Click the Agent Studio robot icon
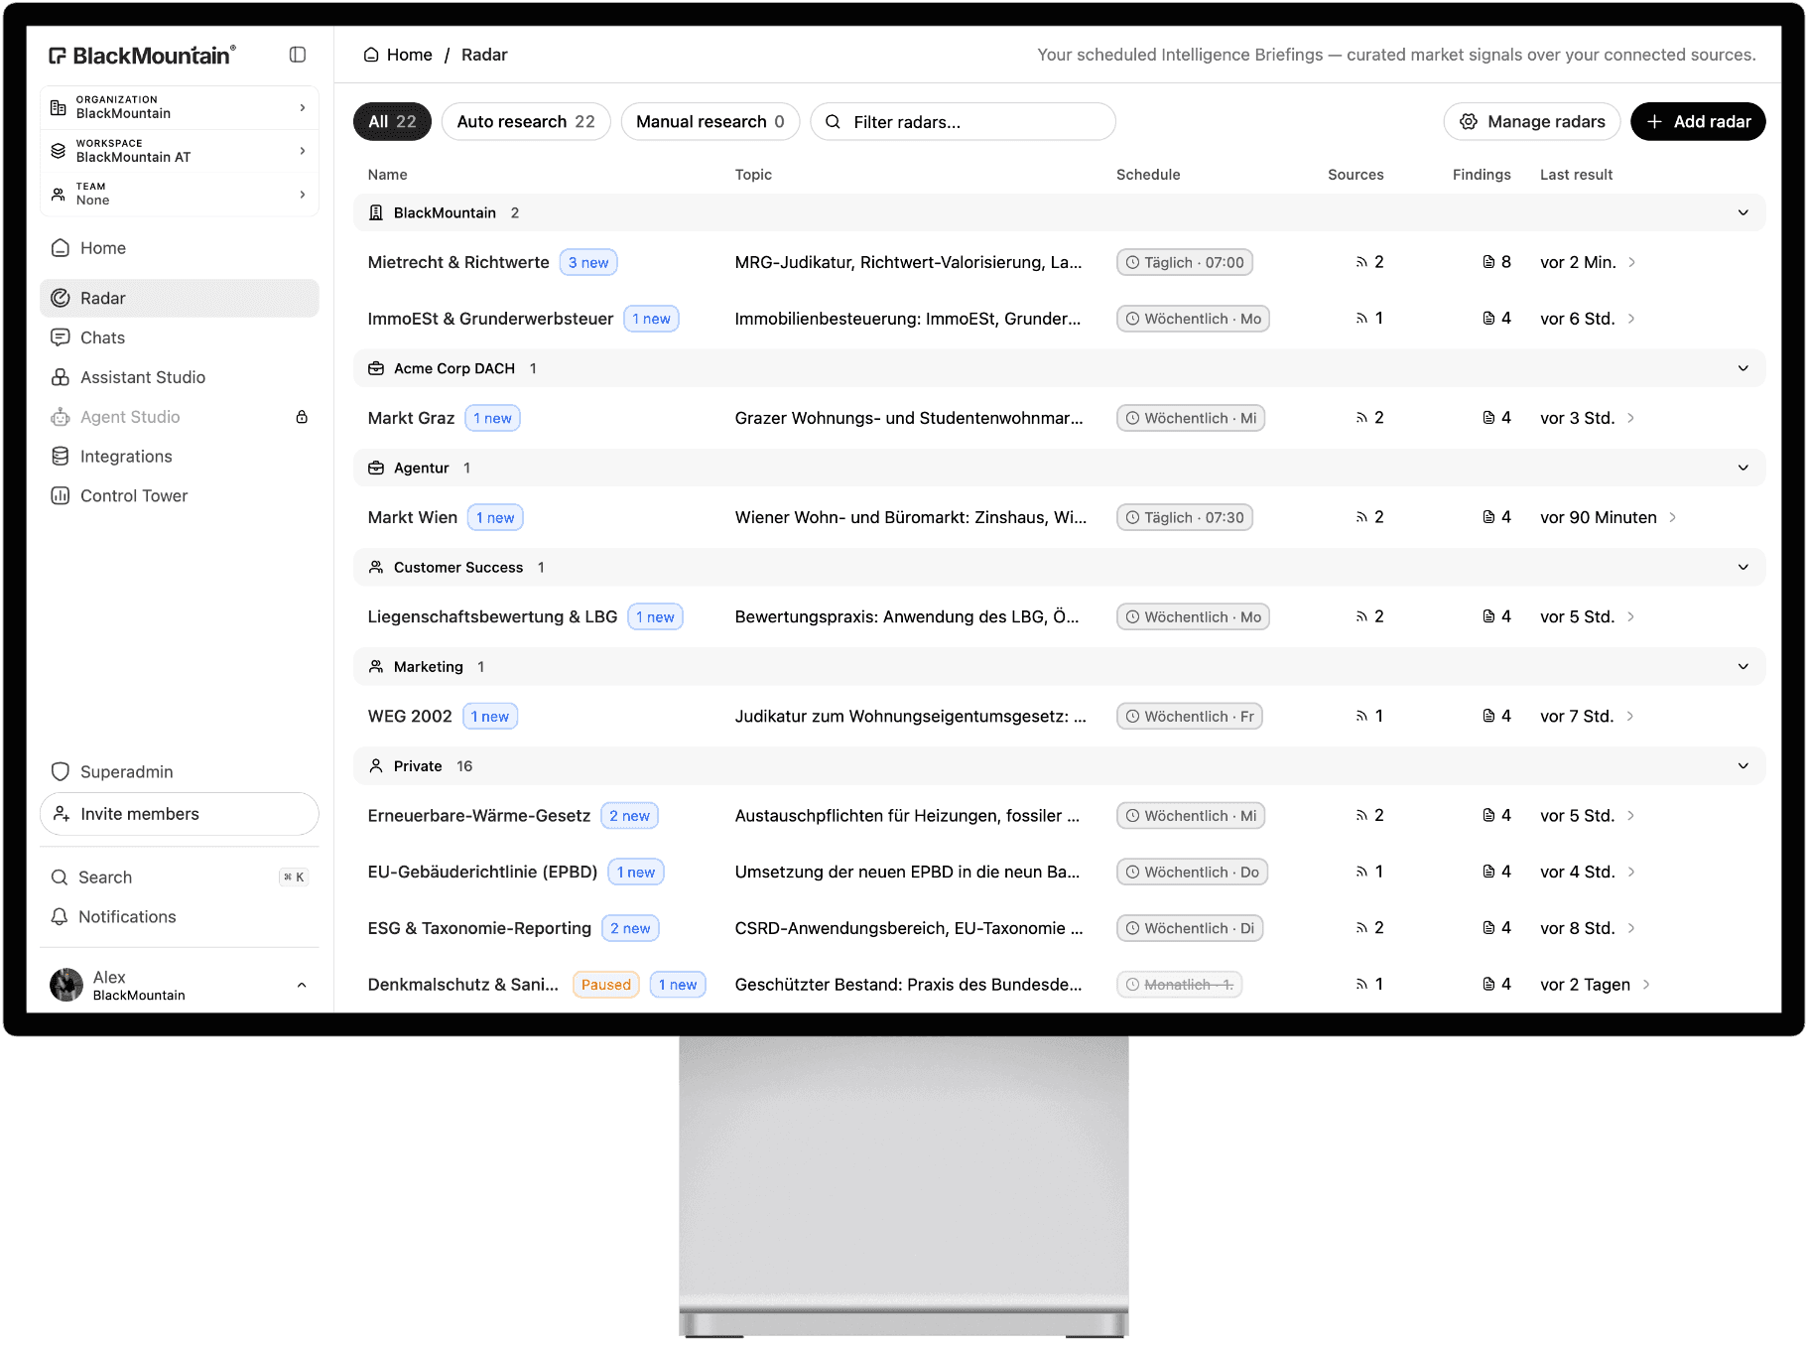 click(x=61, y=417)
